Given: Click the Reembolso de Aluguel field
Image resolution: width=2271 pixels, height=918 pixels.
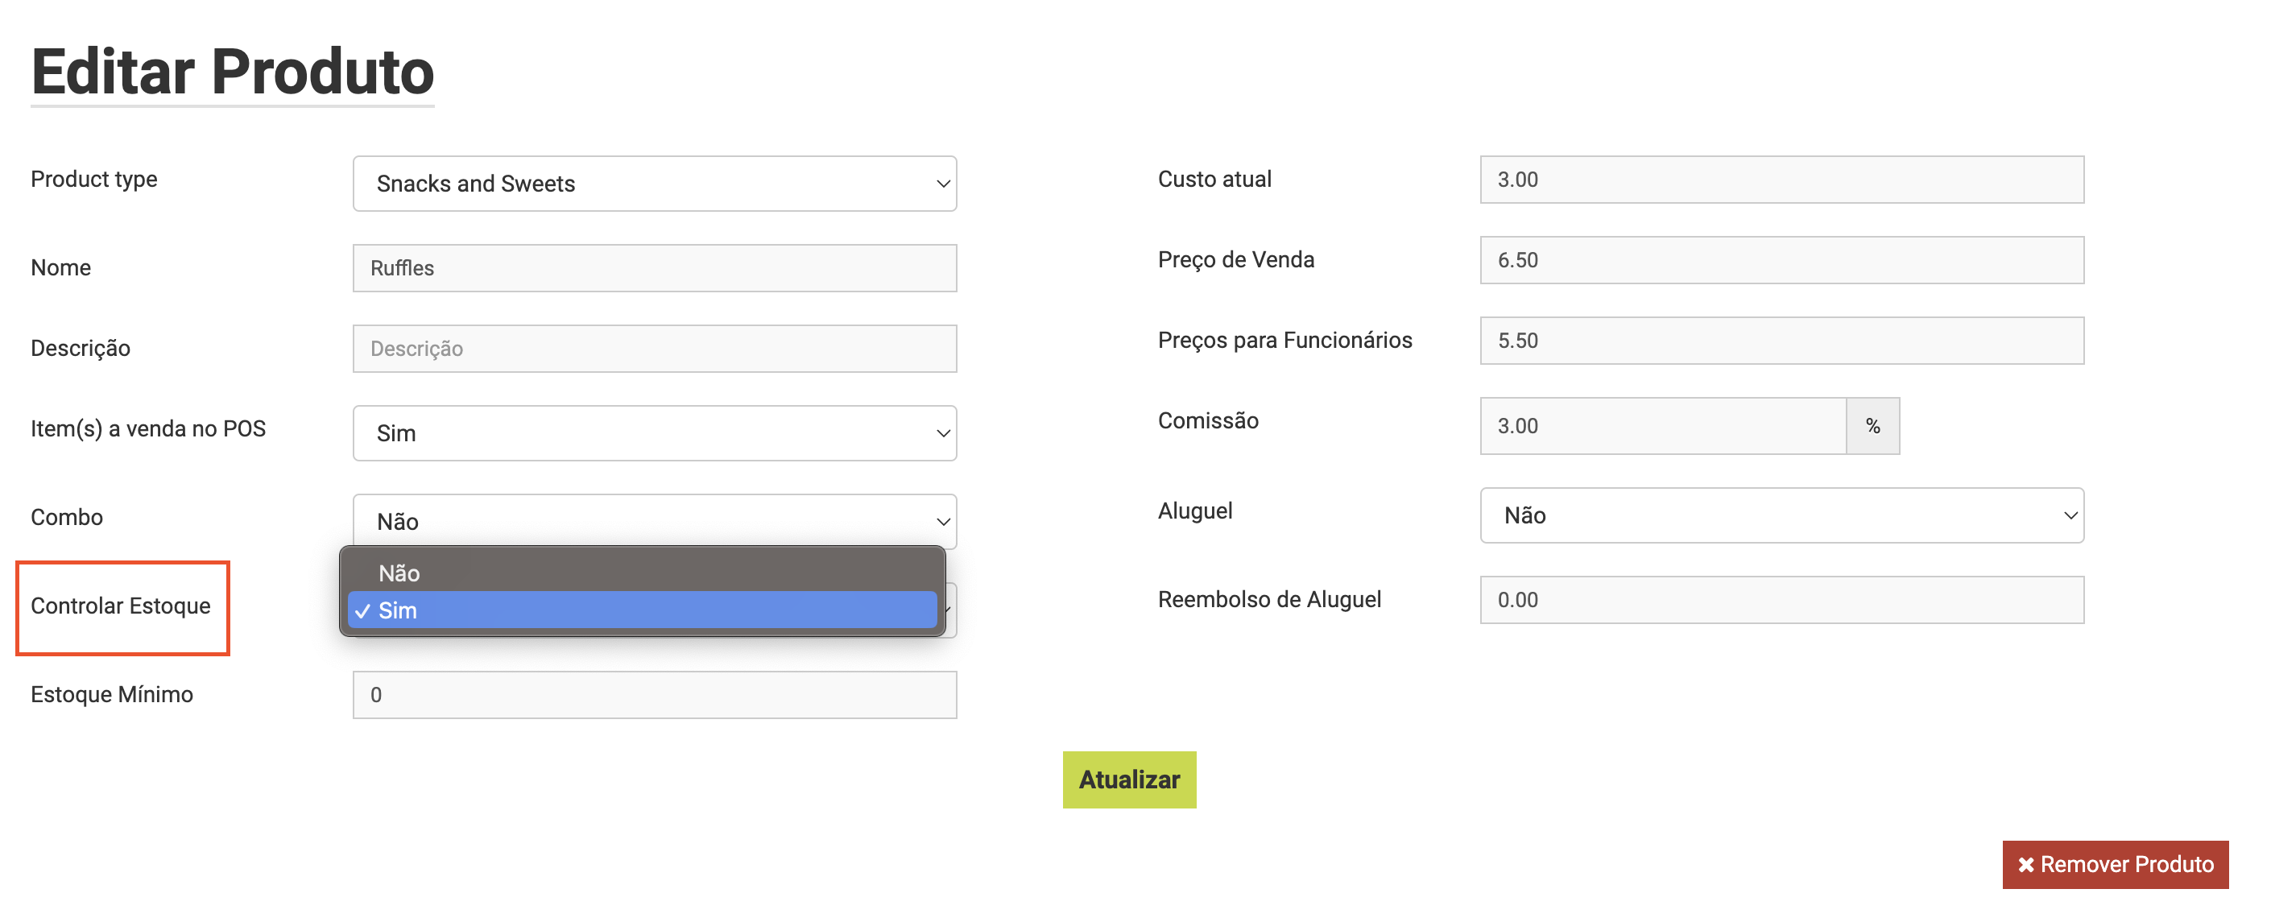Looking at the screenshot, I should tap(1781, 600).
